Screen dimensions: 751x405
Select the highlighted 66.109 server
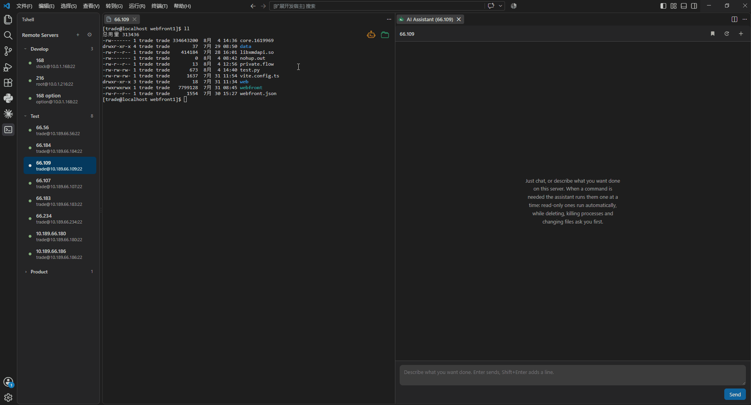60,165
